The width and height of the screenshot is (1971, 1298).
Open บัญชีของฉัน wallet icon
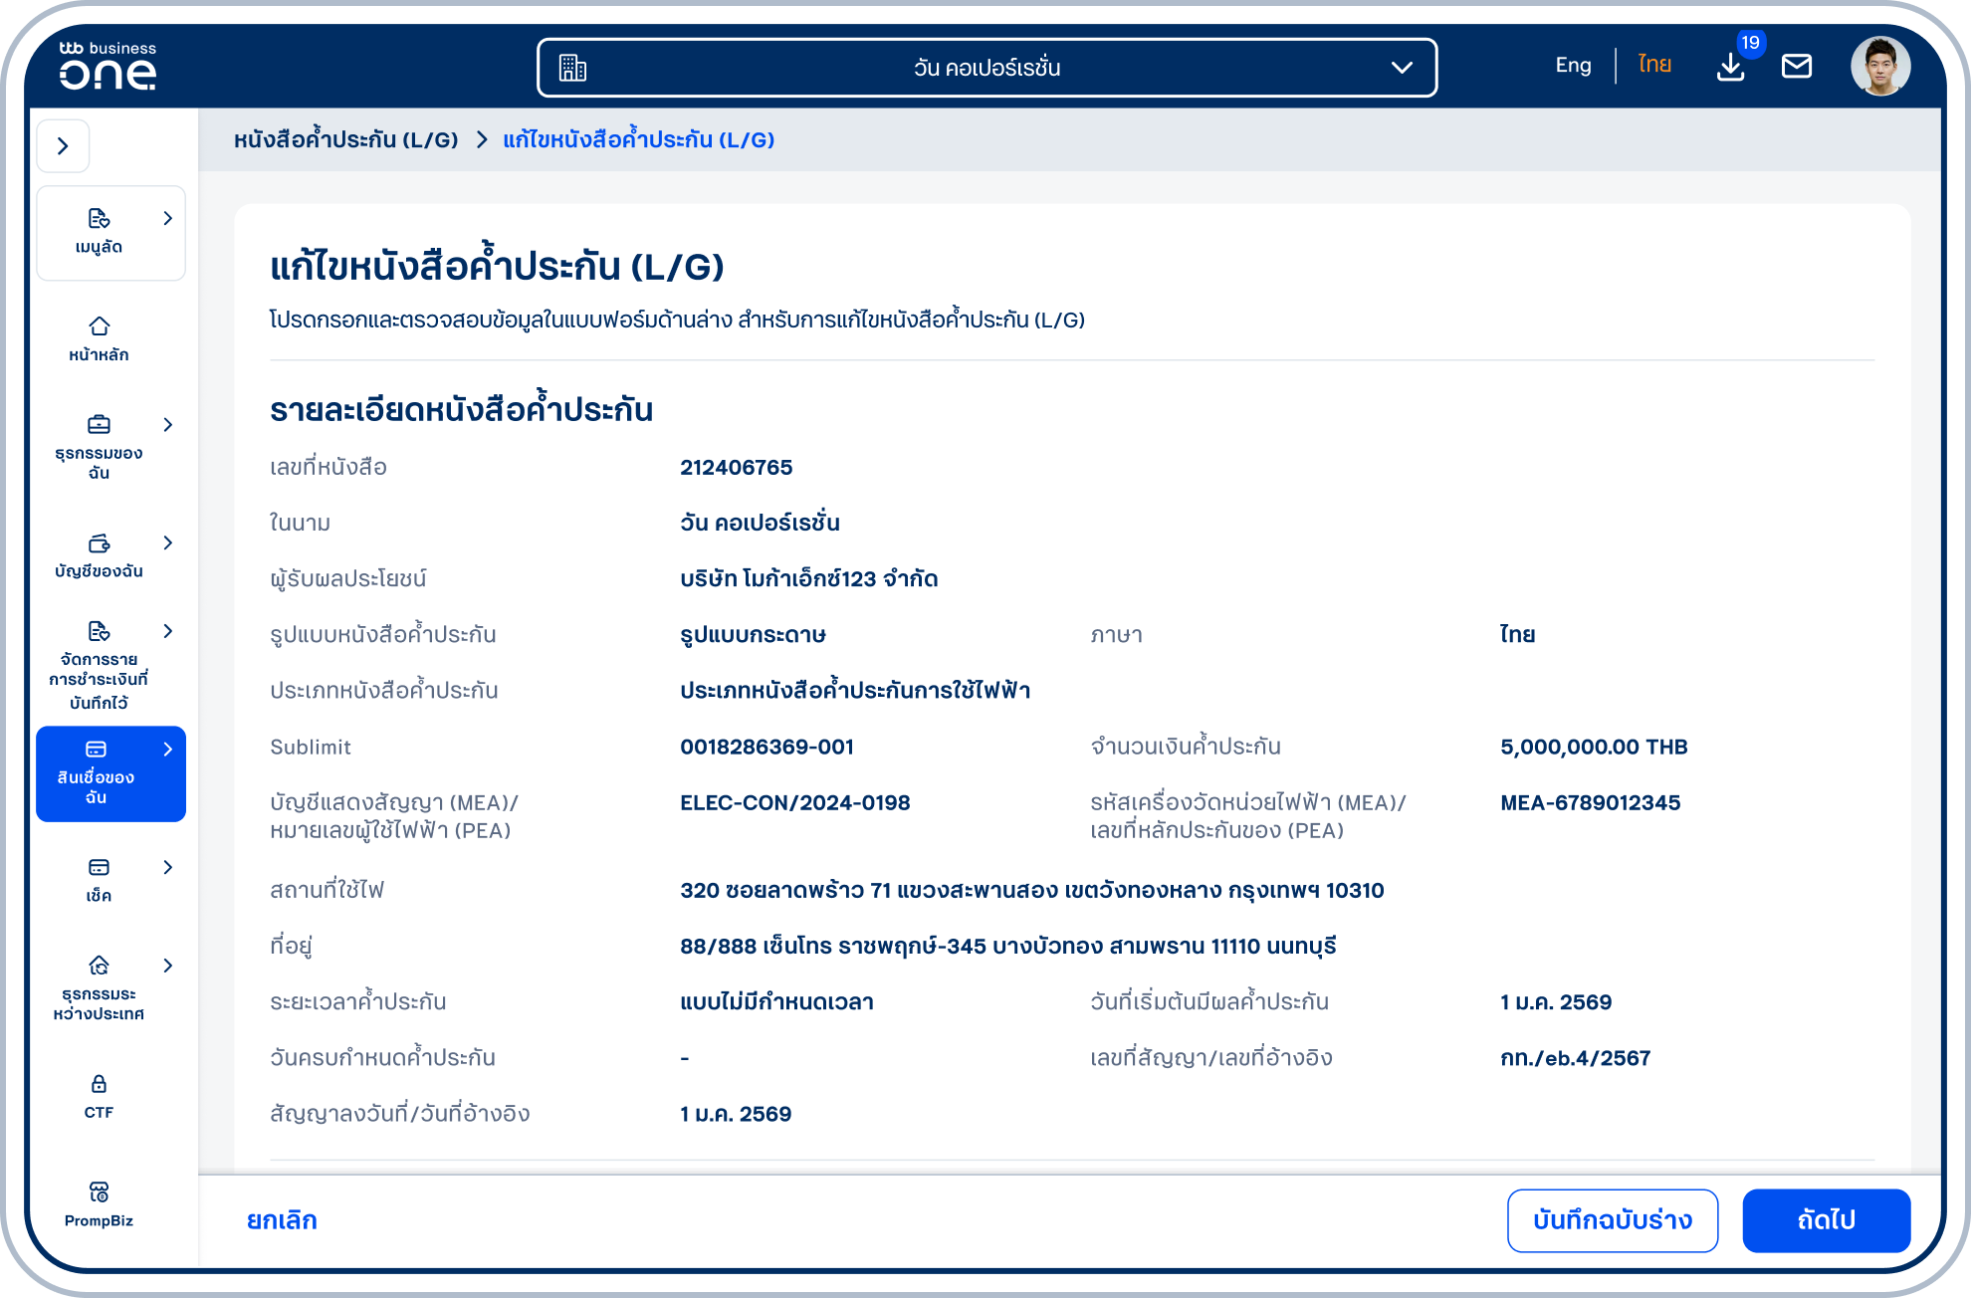coord(99,543)
